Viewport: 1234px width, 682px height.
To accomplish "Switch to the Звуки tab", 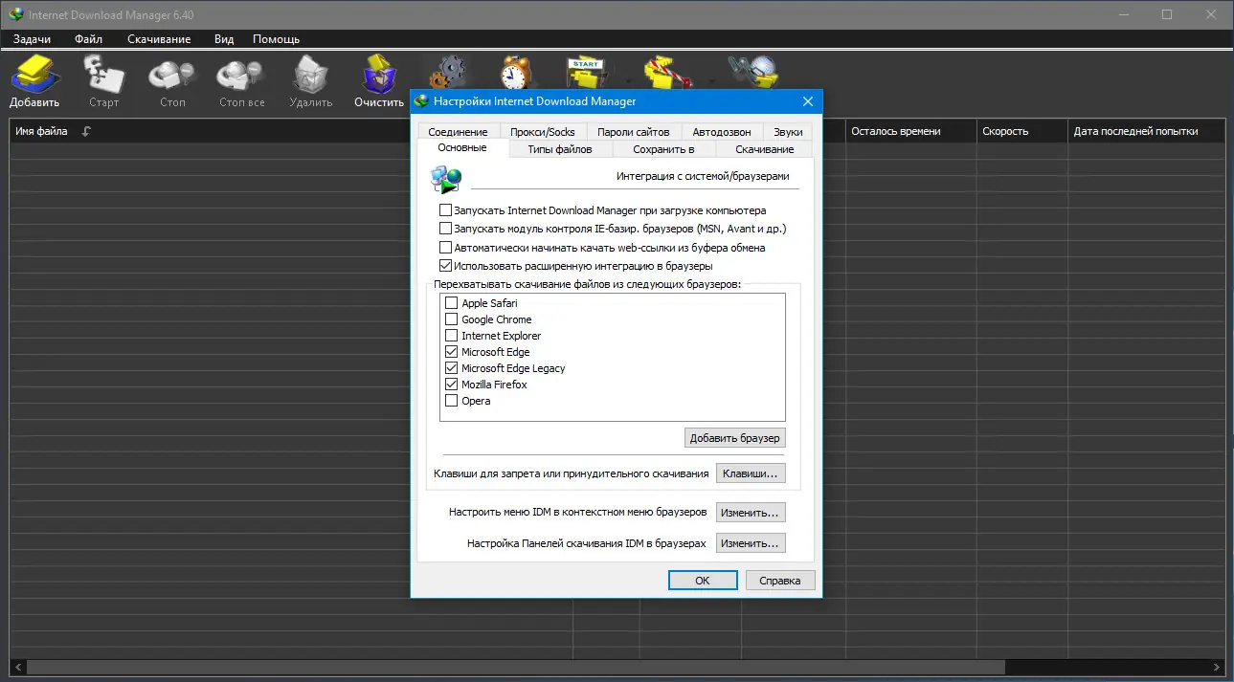I will pyautogui.click(x=788, y=132).
